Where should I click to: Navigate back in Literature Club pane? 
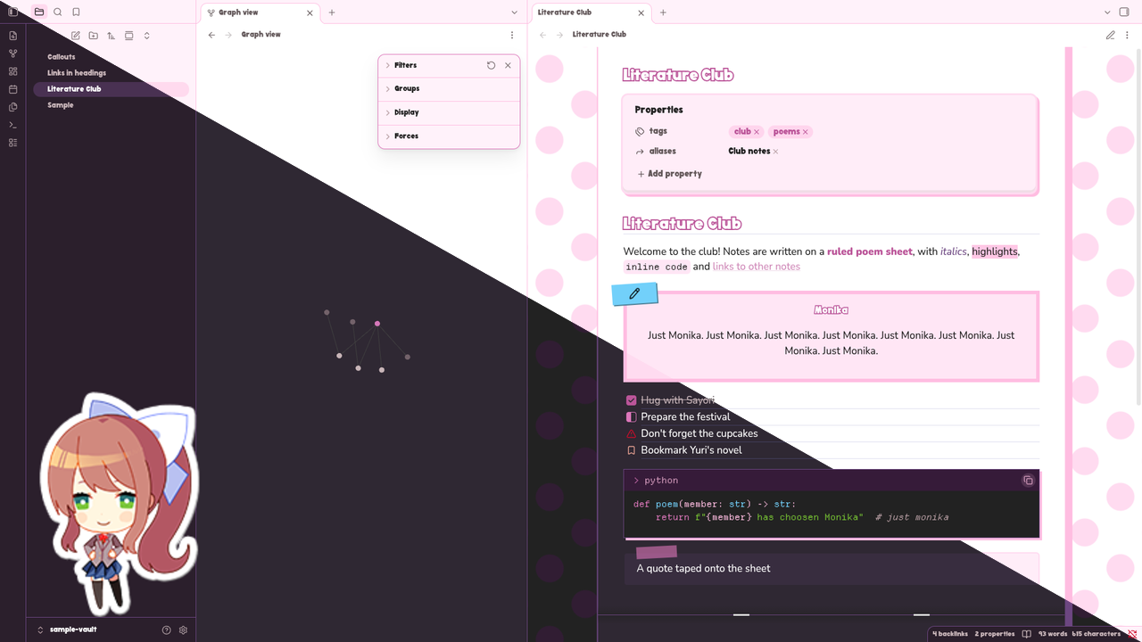[543, 35]
